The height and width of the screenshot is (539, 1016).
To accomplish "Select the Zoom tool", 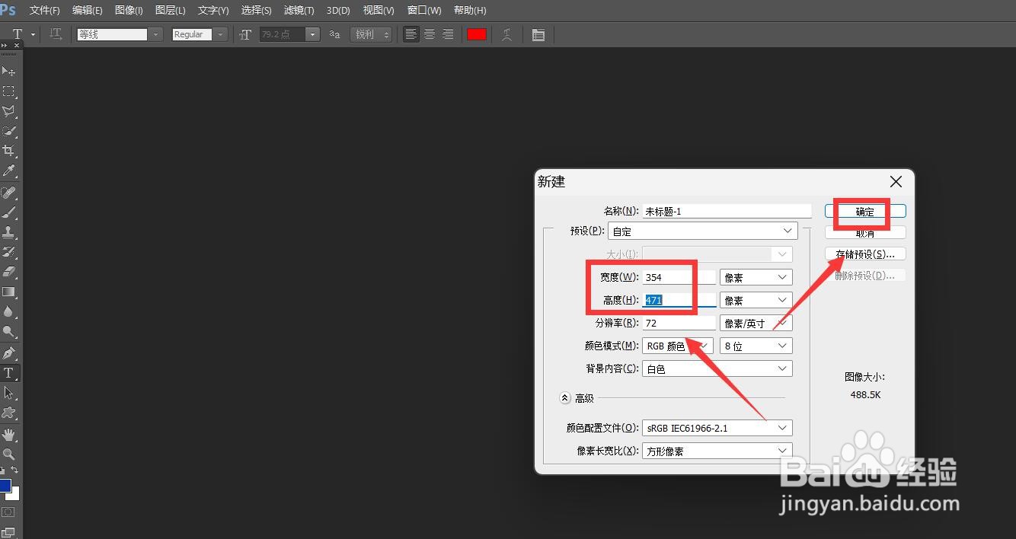I will tap(10, 455).
